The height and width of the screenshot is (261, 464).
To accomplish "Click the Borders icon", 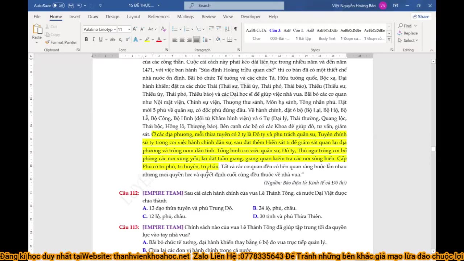I will click(230, 40).
